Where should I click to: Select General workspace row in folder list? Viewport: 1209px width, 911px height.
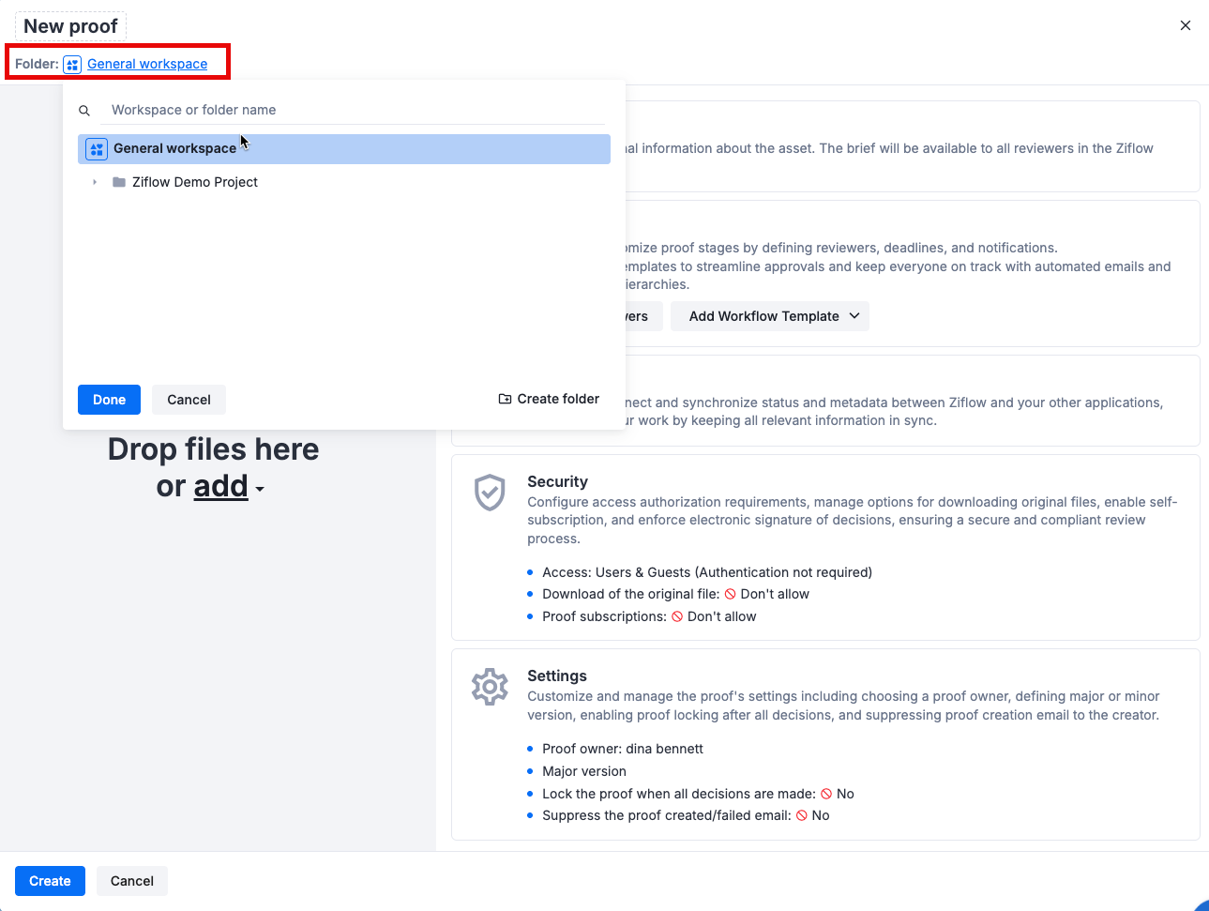coord(344,149)
